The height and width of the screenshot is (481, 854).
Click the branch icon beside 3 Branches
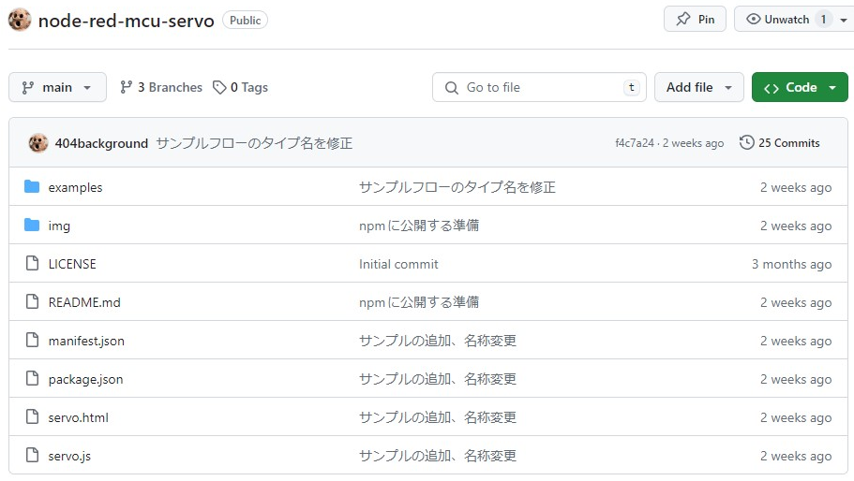pos(127,87)
